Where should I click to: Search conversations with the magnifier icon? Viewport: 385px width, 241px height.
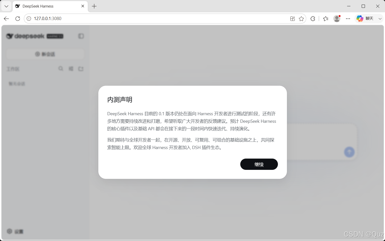pyautogui.click(x=61, y=68)
